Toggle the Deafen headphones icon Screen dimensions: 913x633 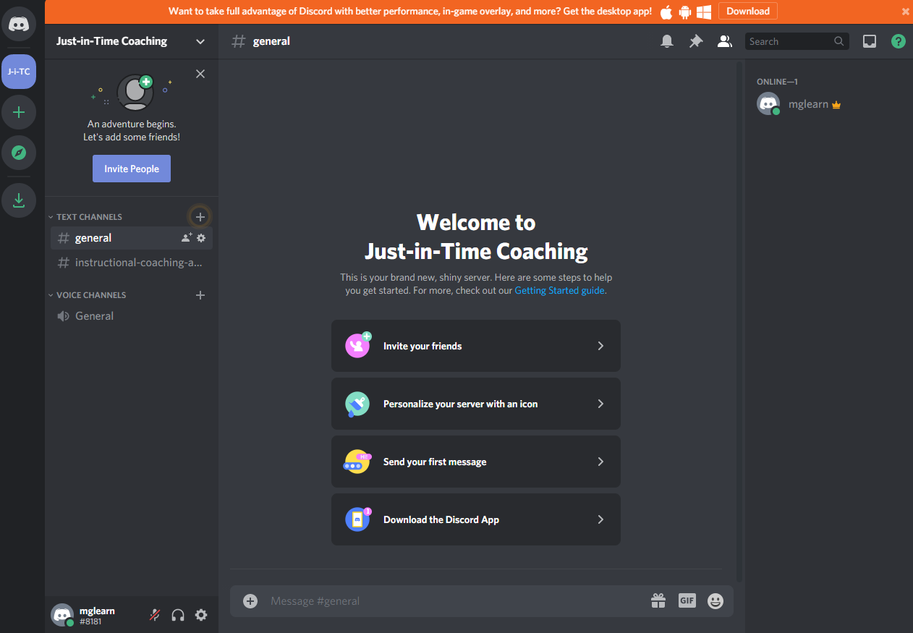coord(178,615)
